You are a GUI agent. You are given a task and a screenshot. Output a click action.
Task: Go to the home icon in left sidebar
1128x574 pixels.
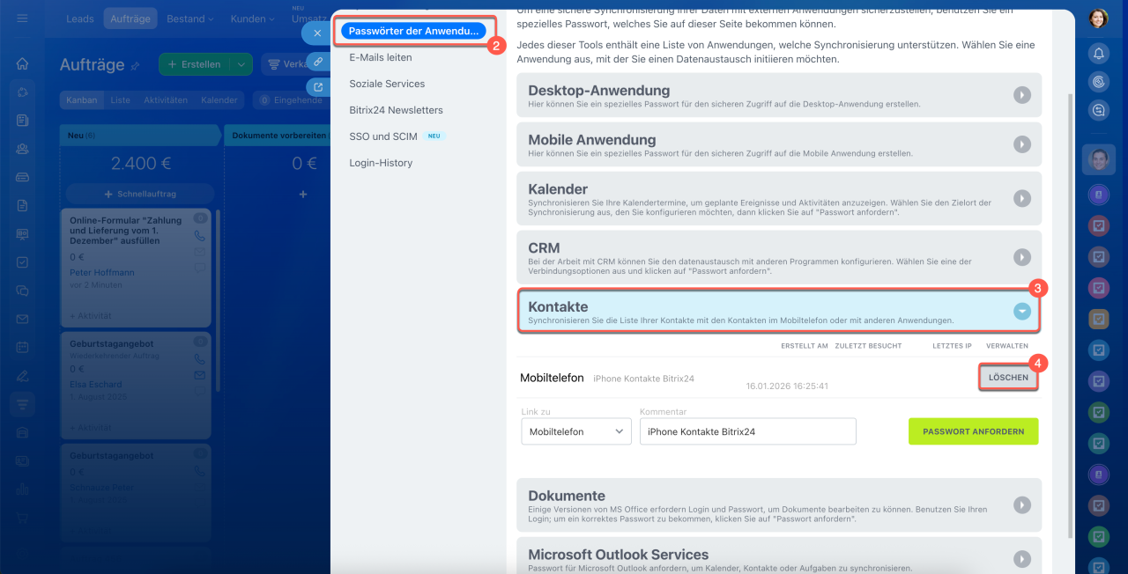click(x=22, y=63)
